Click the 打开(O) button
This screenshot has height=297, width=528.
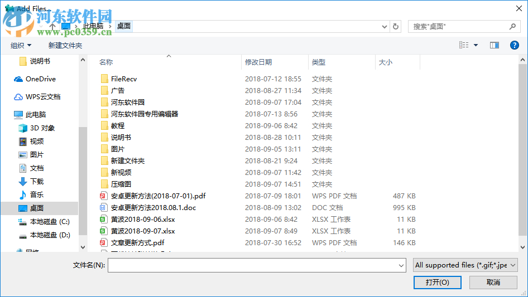coord(438,283)
